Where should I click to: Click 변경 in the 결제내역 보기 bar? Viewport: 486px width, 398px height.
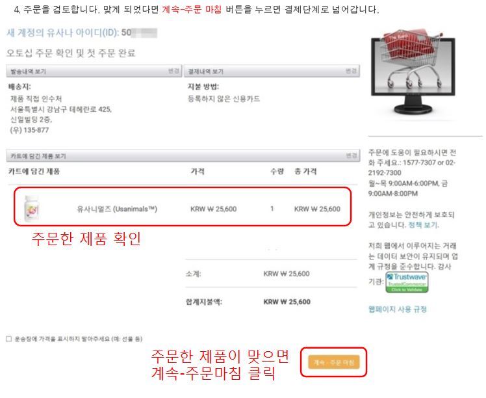[x=351, y=71]
